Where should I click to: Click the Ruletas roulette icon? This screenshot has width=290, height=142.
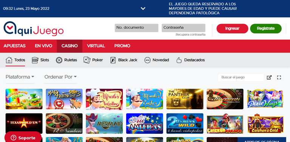(59, 60)
